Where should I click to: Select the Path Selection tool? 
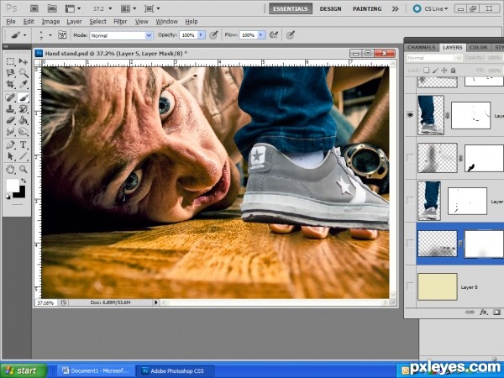tap(11, 156)
